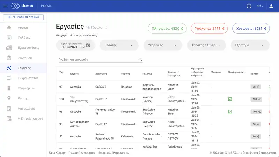Viewport: 279px width, 157px height.
Task: Open Ημερολόγιο in the sidebar
Action: (x=26, y=109)
